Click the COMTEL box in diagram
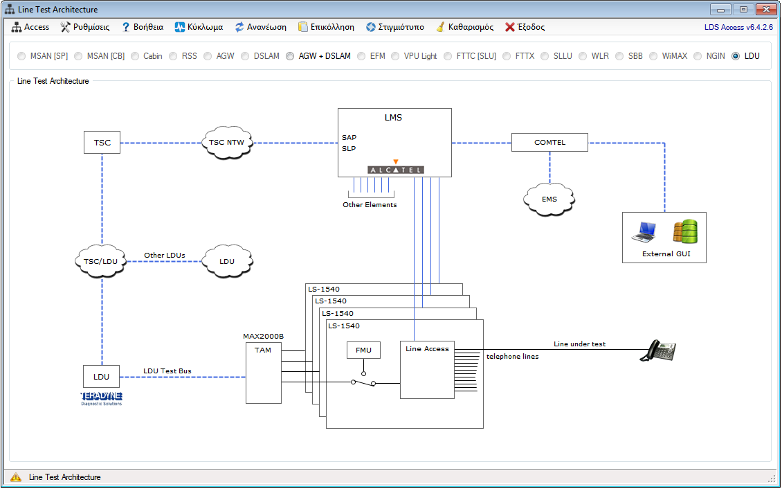The image size is (782, 489). (x=549, y=143)
